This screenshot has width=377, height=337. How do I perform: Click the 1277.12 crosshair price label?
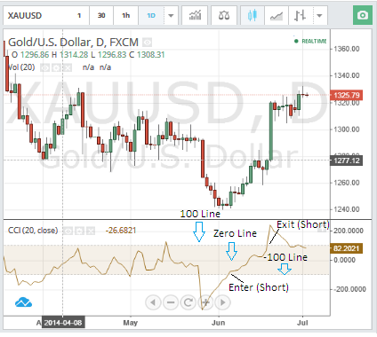point(346,161)
